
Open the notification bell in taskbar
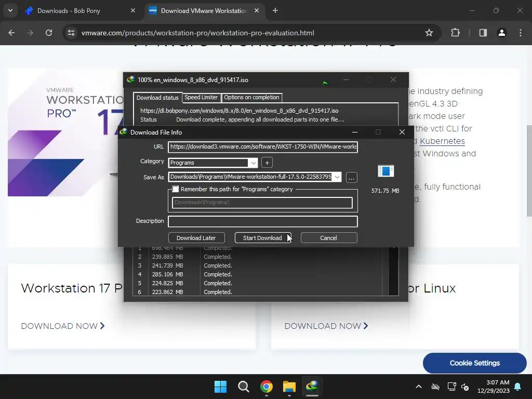tap(518, 387)
